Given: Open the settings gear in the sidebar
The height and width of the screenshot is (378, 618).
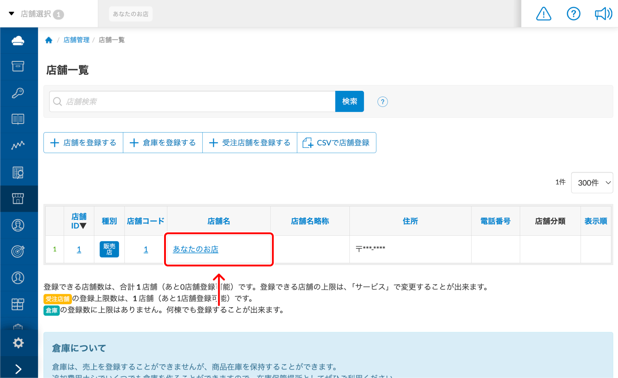Looking at the screenshot, I should 19,343.
